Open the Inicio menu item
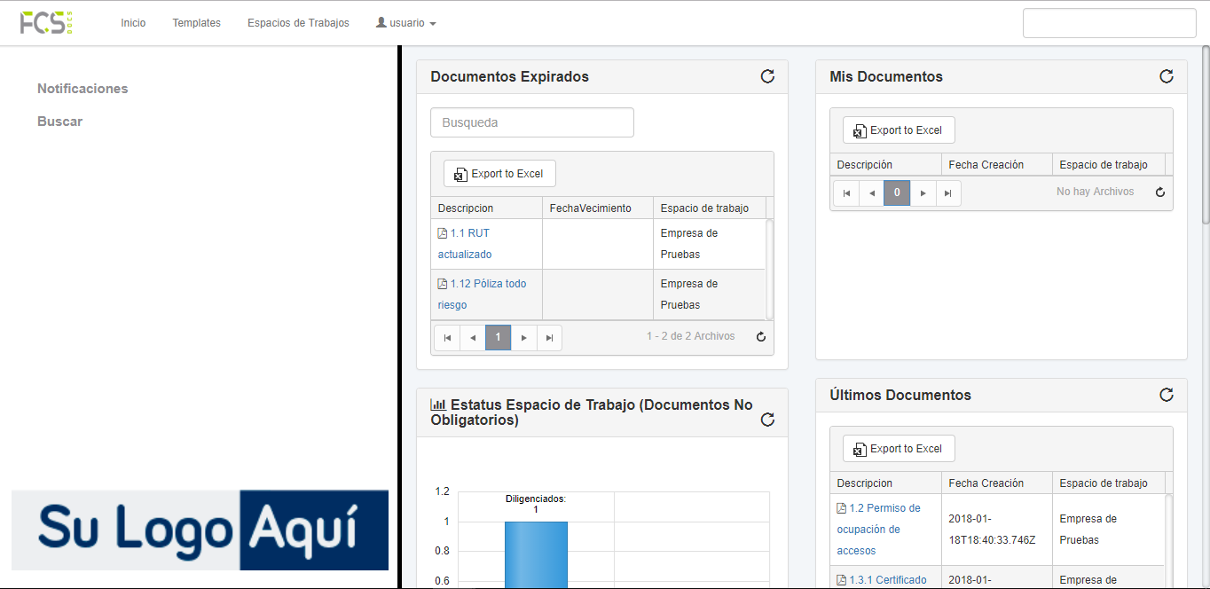 pos(133,23)
